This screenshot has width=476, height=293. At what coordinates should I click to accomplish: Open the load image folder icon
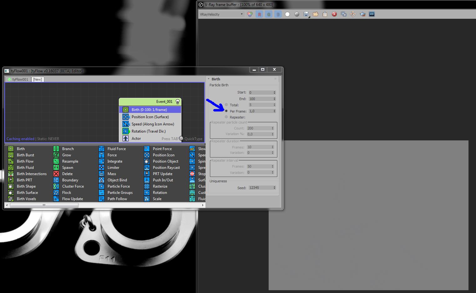point(315,14)
